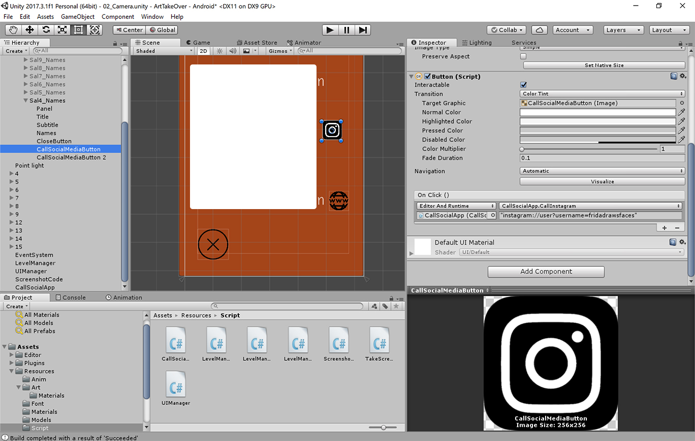This screenshot has width=695, height=441.
Task: Open scene effects image dropdown
Action: 249,51
